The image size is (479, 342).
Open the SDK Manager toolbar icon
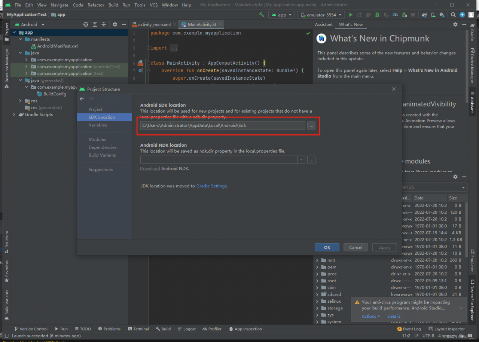(x=442, y=15)
